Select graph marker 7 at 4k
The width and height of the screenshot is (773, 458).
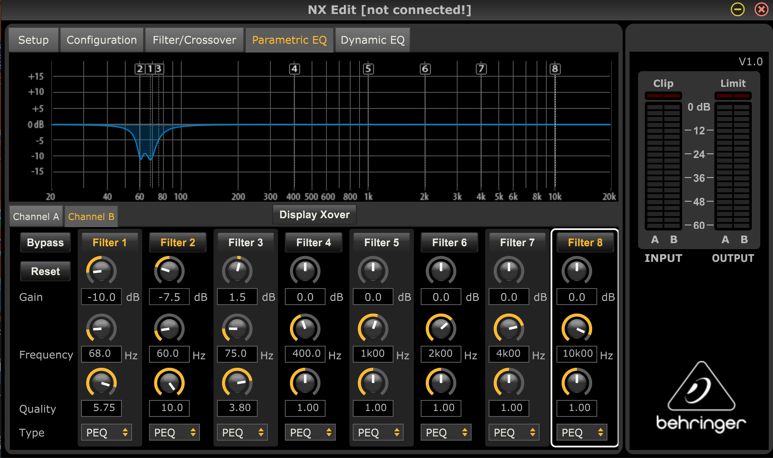(481, 69)
